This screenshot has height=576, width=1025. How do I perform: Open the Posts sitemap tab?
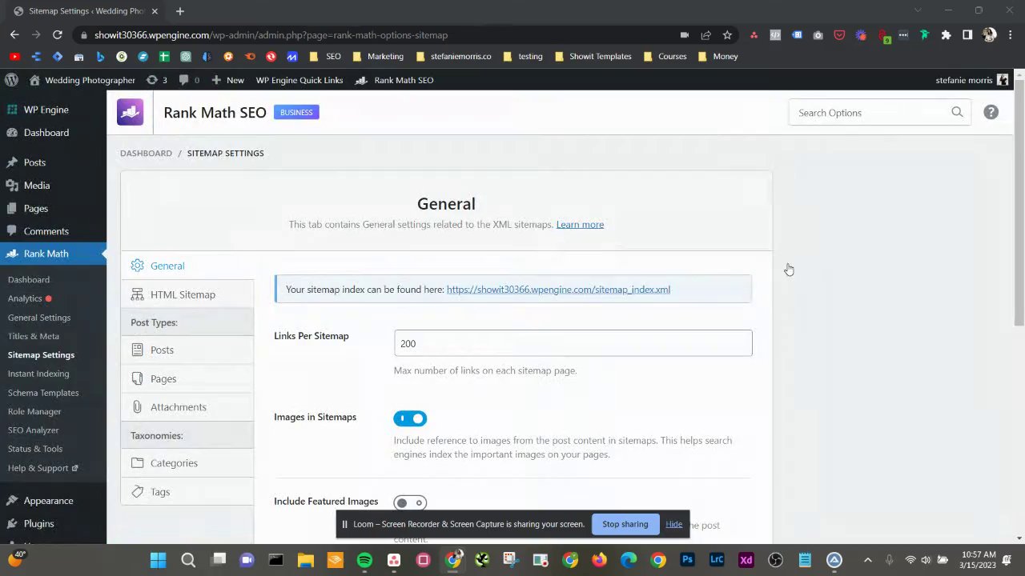pyautogui.click(x=187, y=350)
